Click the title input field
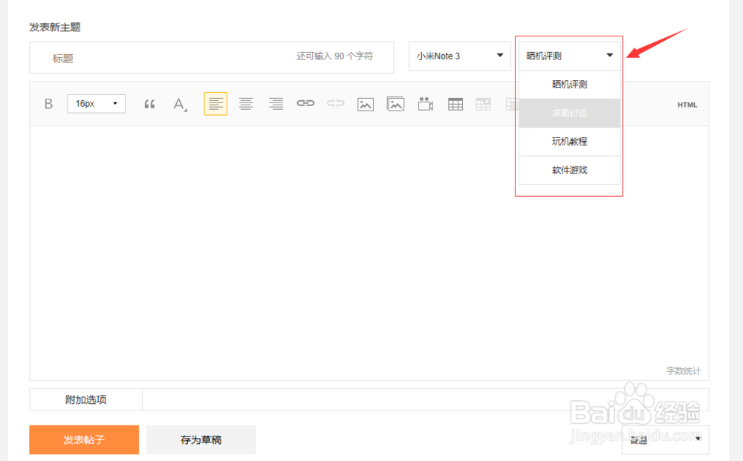 click(211, 58)
